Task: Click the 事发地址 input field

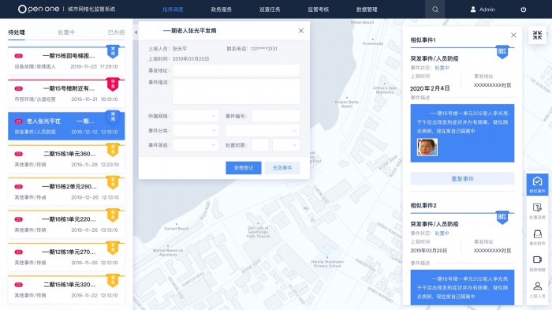Action: [x=237, y=70]
